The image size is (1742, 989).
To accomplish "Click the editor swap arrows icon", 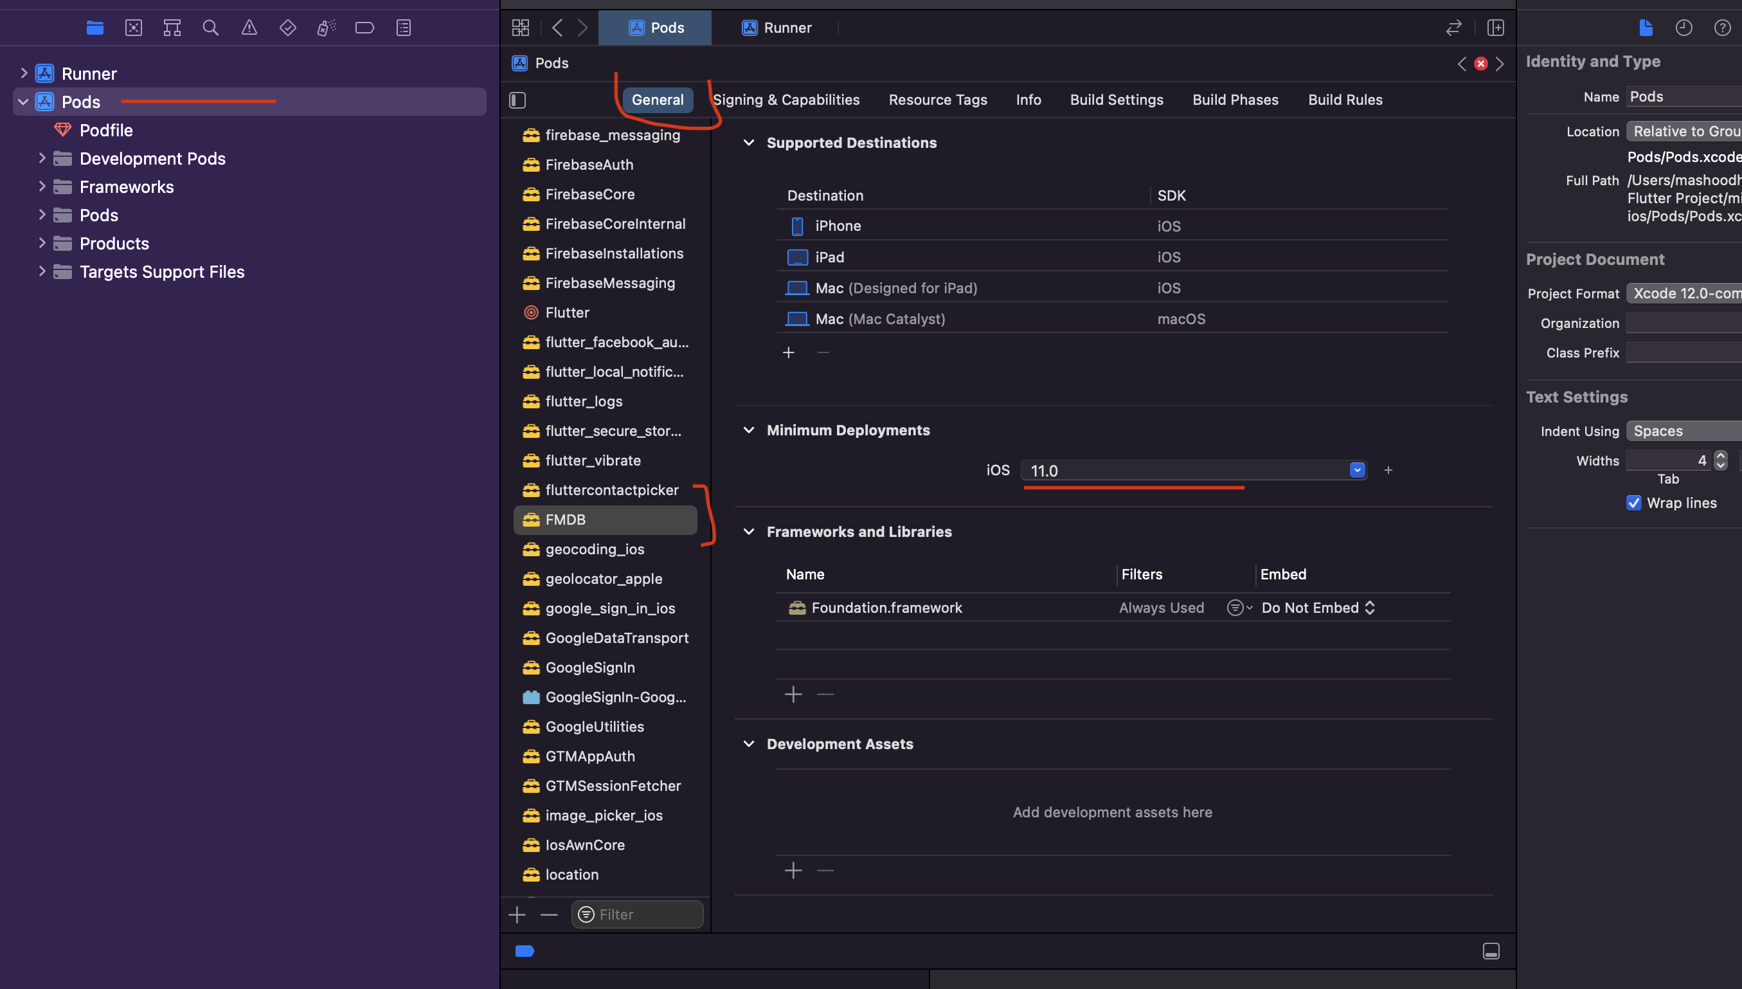I will tap(1453, 28).
